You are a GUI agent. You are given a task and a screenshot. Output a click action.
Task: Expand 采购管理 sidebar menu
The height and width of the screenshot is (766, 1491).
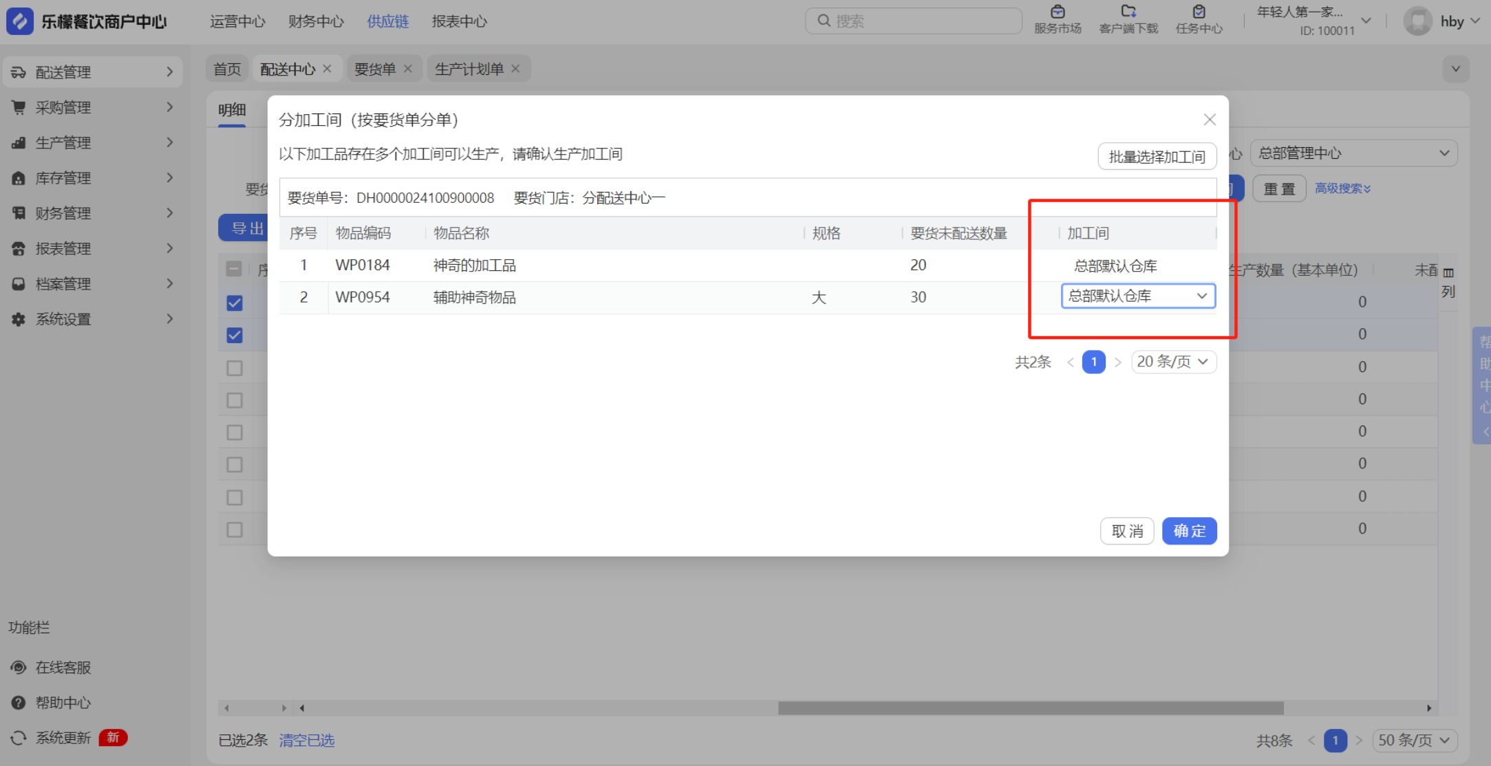(x=170, y=107)
